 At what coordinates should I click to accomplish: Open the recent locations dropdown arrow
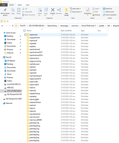coord(10,26)
